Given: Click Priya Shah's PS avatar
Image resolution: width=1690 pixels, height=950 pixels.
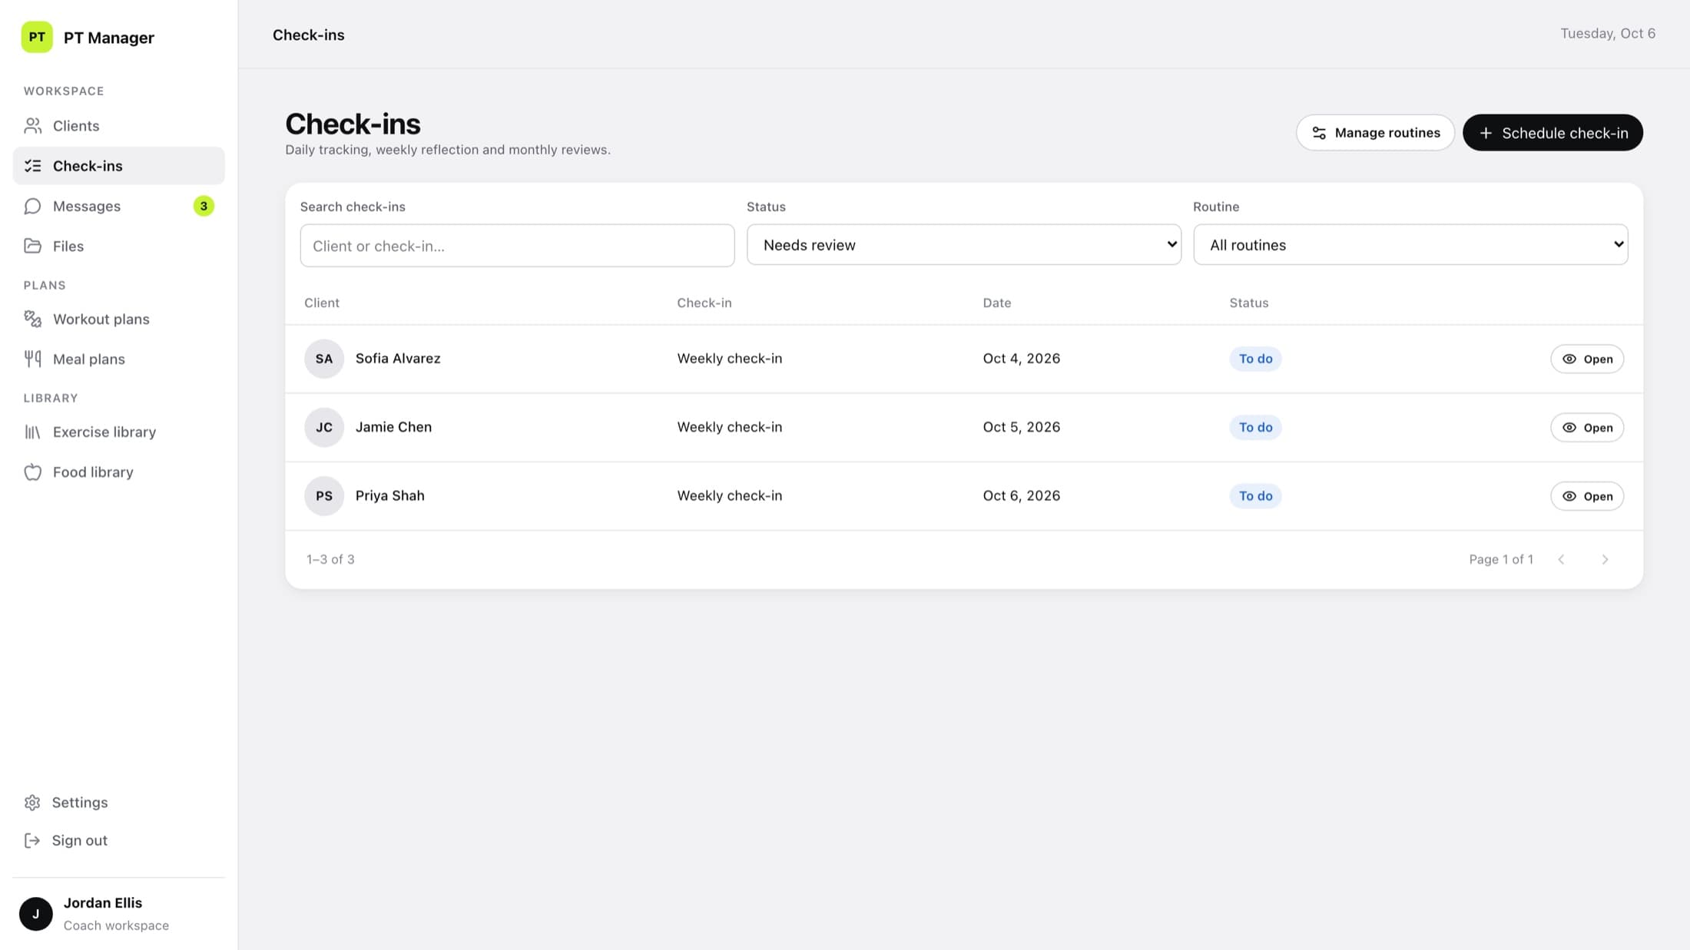Looking at the screenshot, I should point(324,496).
